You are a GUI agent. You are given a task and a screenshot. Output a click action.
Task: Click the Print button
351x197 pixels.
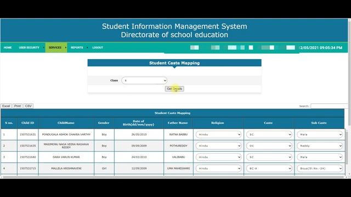pos(18,106)
